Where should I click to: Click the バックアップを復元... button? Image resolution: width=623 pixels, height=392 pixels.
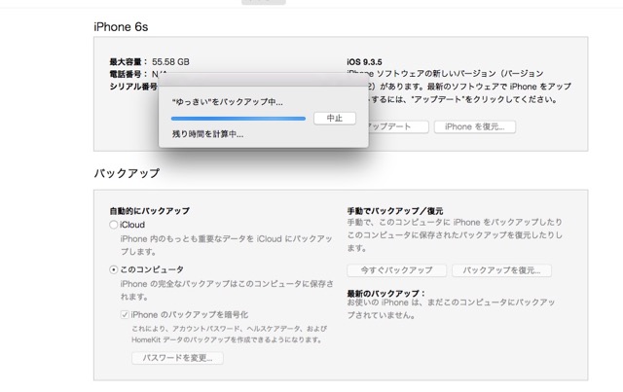click(x=501, y=270)
